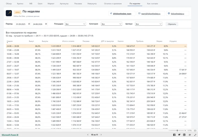
Task: Adjust the zoom slider handle
Action: point(177,131)
